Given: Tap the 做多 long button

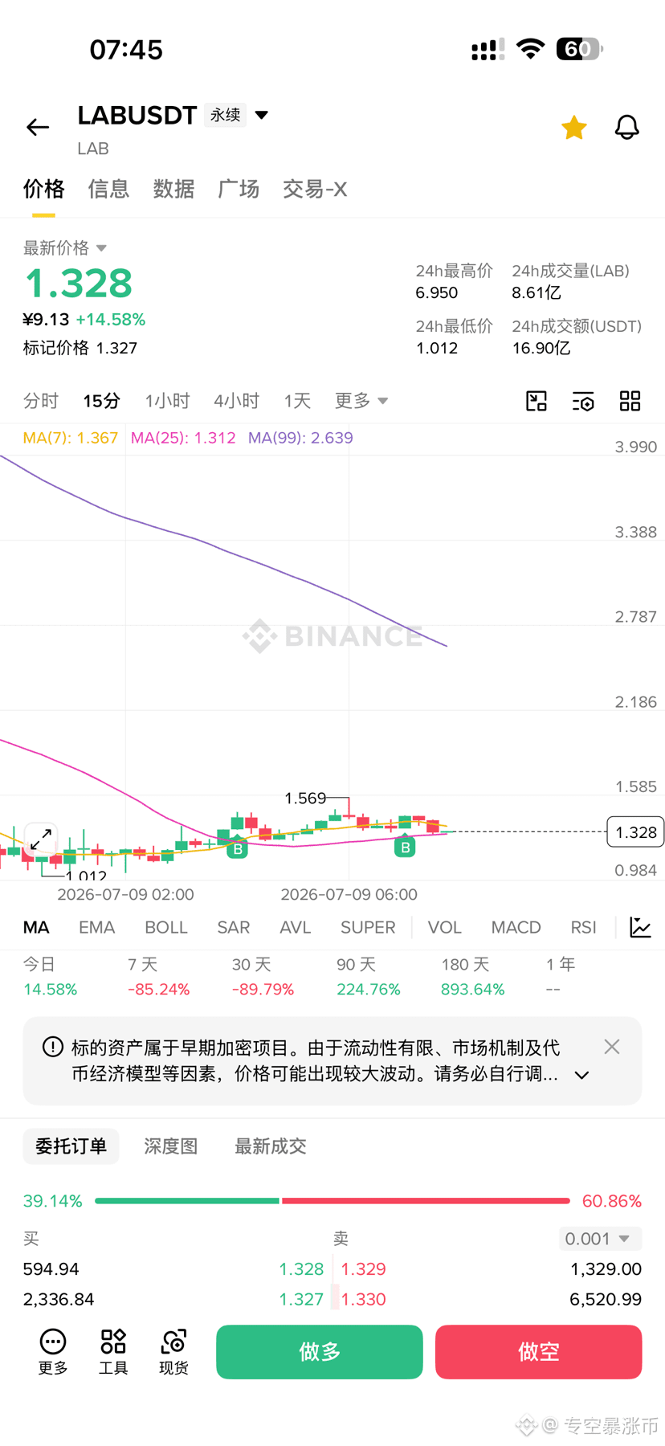Looking at the screenshot, I should 320,1352.
